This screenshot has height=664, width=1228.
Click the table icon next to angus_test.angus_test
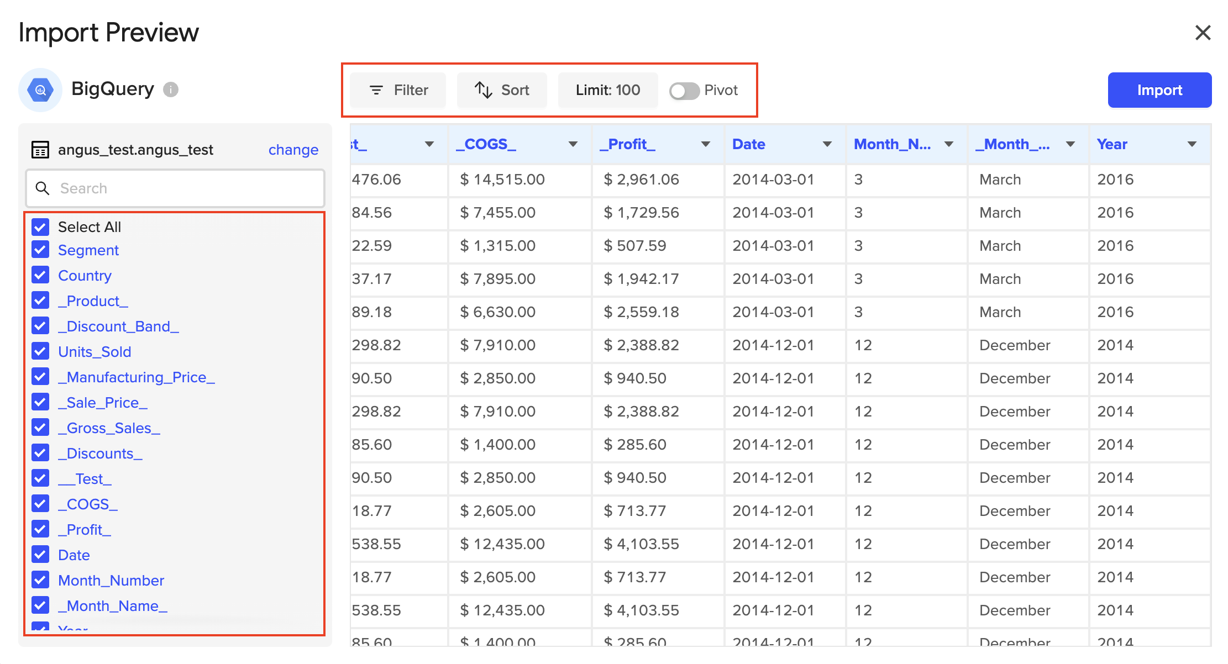(40, 150)
